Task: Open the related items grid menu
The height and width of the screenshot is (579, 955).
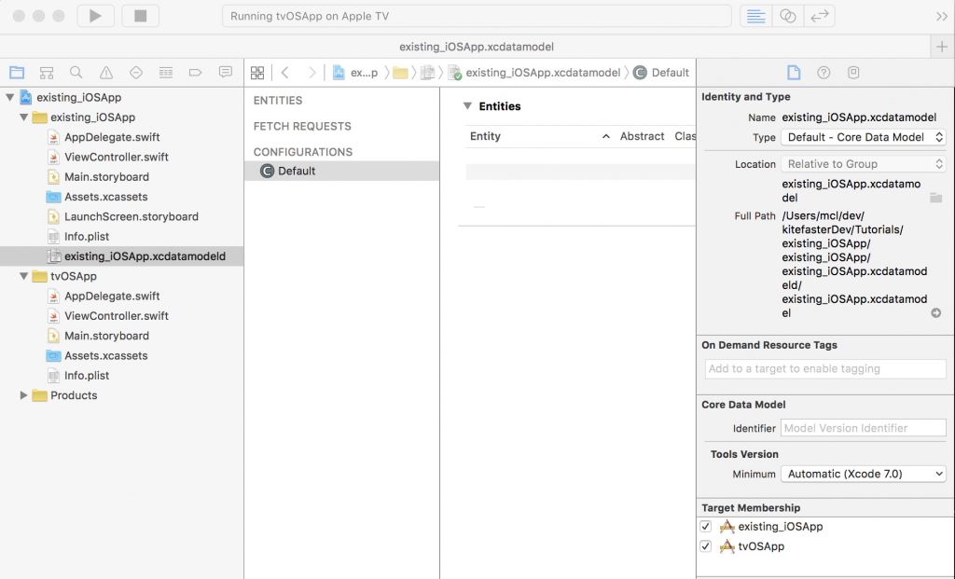Action: click(x=257, y=73)
